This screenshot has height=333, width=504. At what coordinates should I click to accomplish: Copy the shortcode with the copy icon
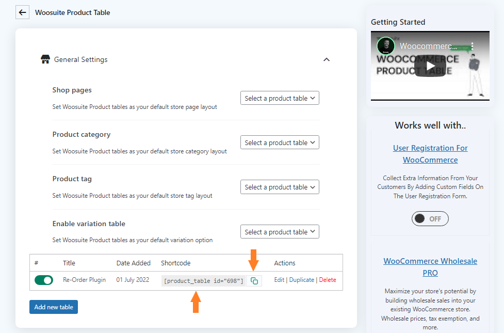[254, 281]
